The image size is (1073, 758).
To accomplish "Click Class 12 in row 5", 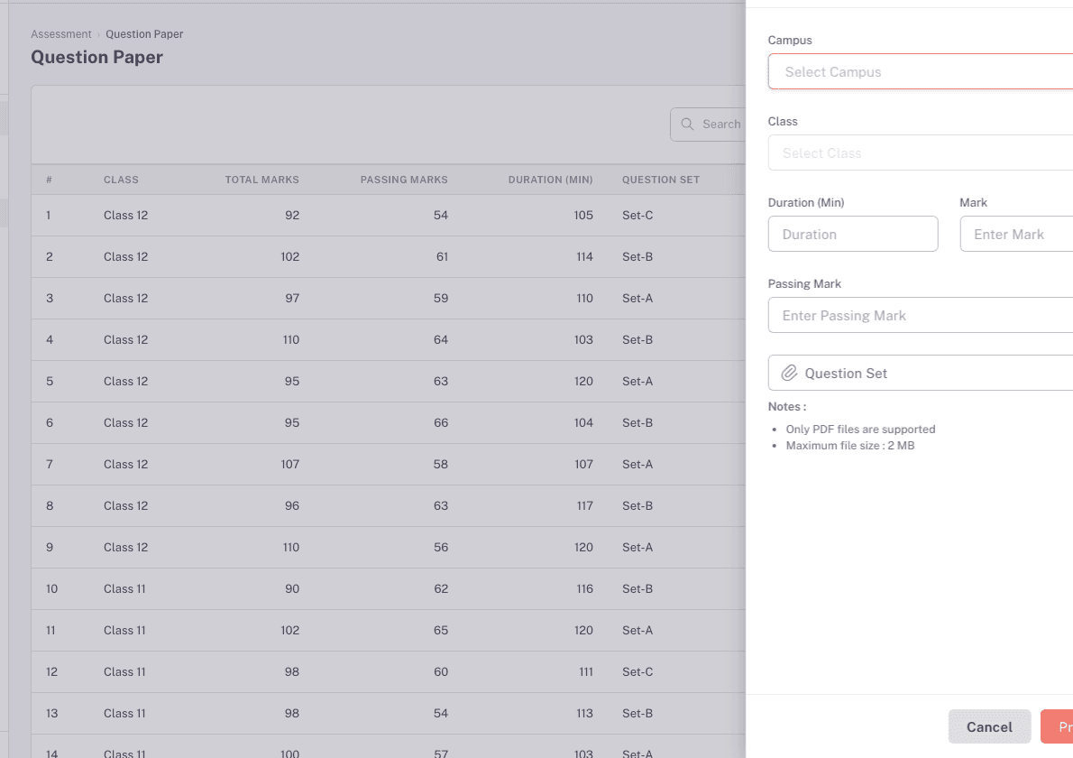I will [126, 382].
